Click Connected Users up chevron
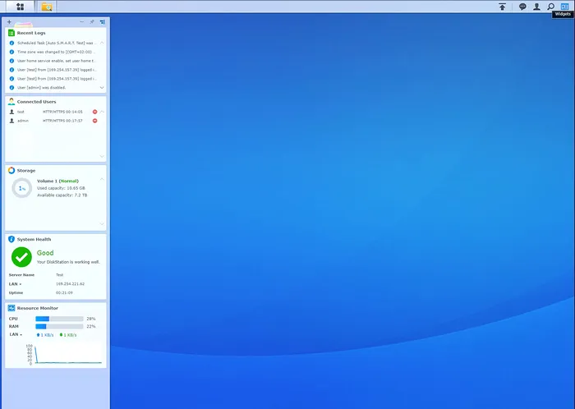The height and width of the screenshot is (409, 575). [102, 112]
